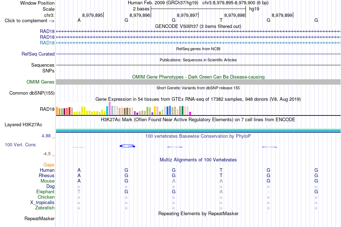This screenshot has width=341, height=227.
Task: Open the RefSeq Curated track label
Action: click(x=38, y=54)
